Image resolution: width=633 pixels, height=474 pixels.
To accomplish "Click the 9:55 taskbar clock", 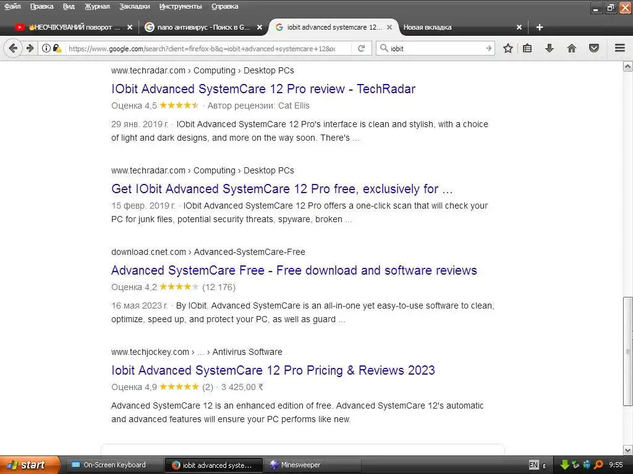I will click(x=616, y=465).
